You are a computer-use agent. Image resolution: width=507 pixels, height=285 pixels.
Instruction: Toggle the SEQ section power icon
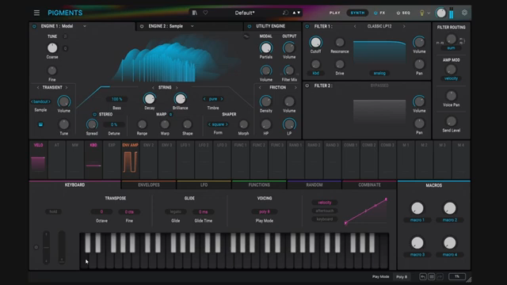tap(398, 13)
